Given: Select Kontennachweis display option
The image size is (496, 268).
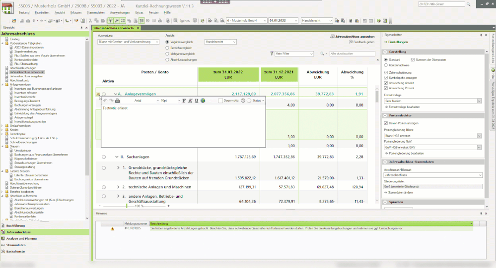Looking at the screenshot, I should coord(386,65).
